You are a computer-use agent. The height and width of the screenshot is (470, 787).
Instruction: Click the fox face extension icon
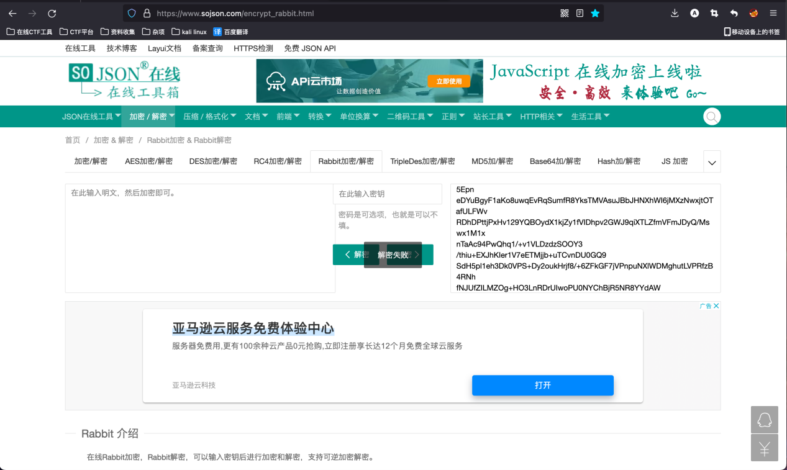[753, 13]
